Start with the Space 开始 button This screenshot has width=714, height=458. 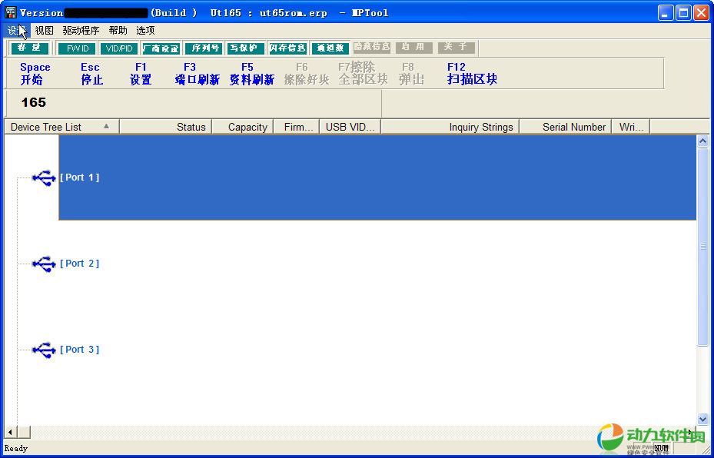[x=35, y=73]
